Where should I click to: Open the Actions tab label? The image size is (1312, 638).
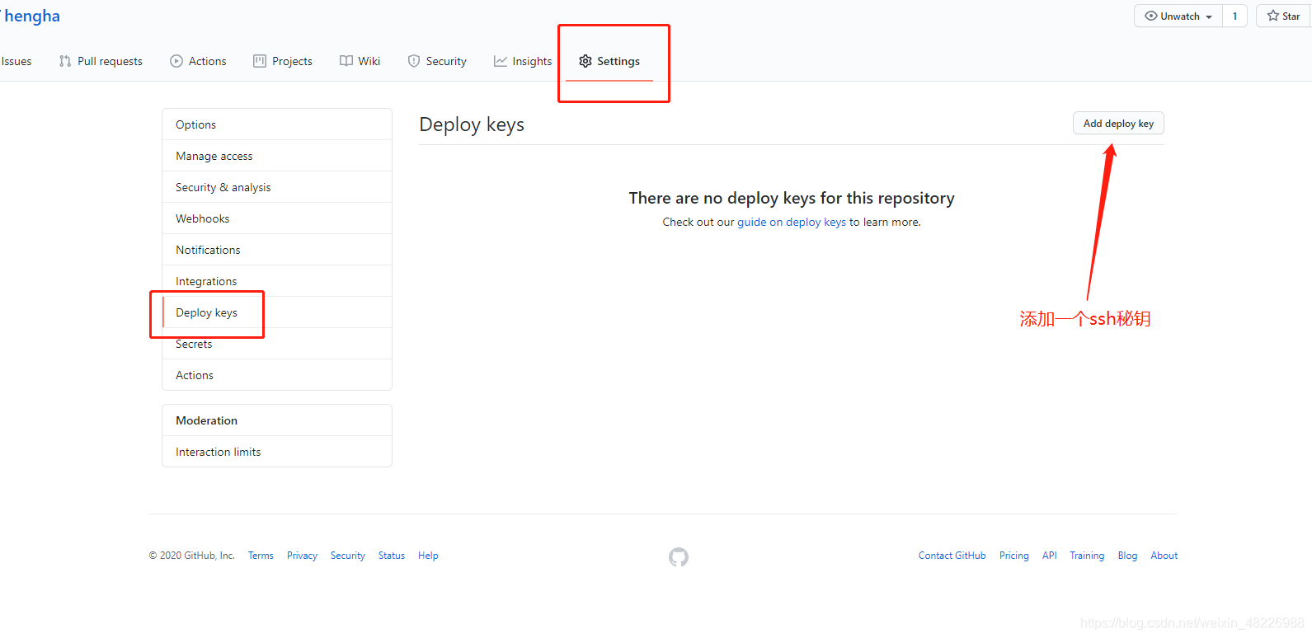coord(207,61)
